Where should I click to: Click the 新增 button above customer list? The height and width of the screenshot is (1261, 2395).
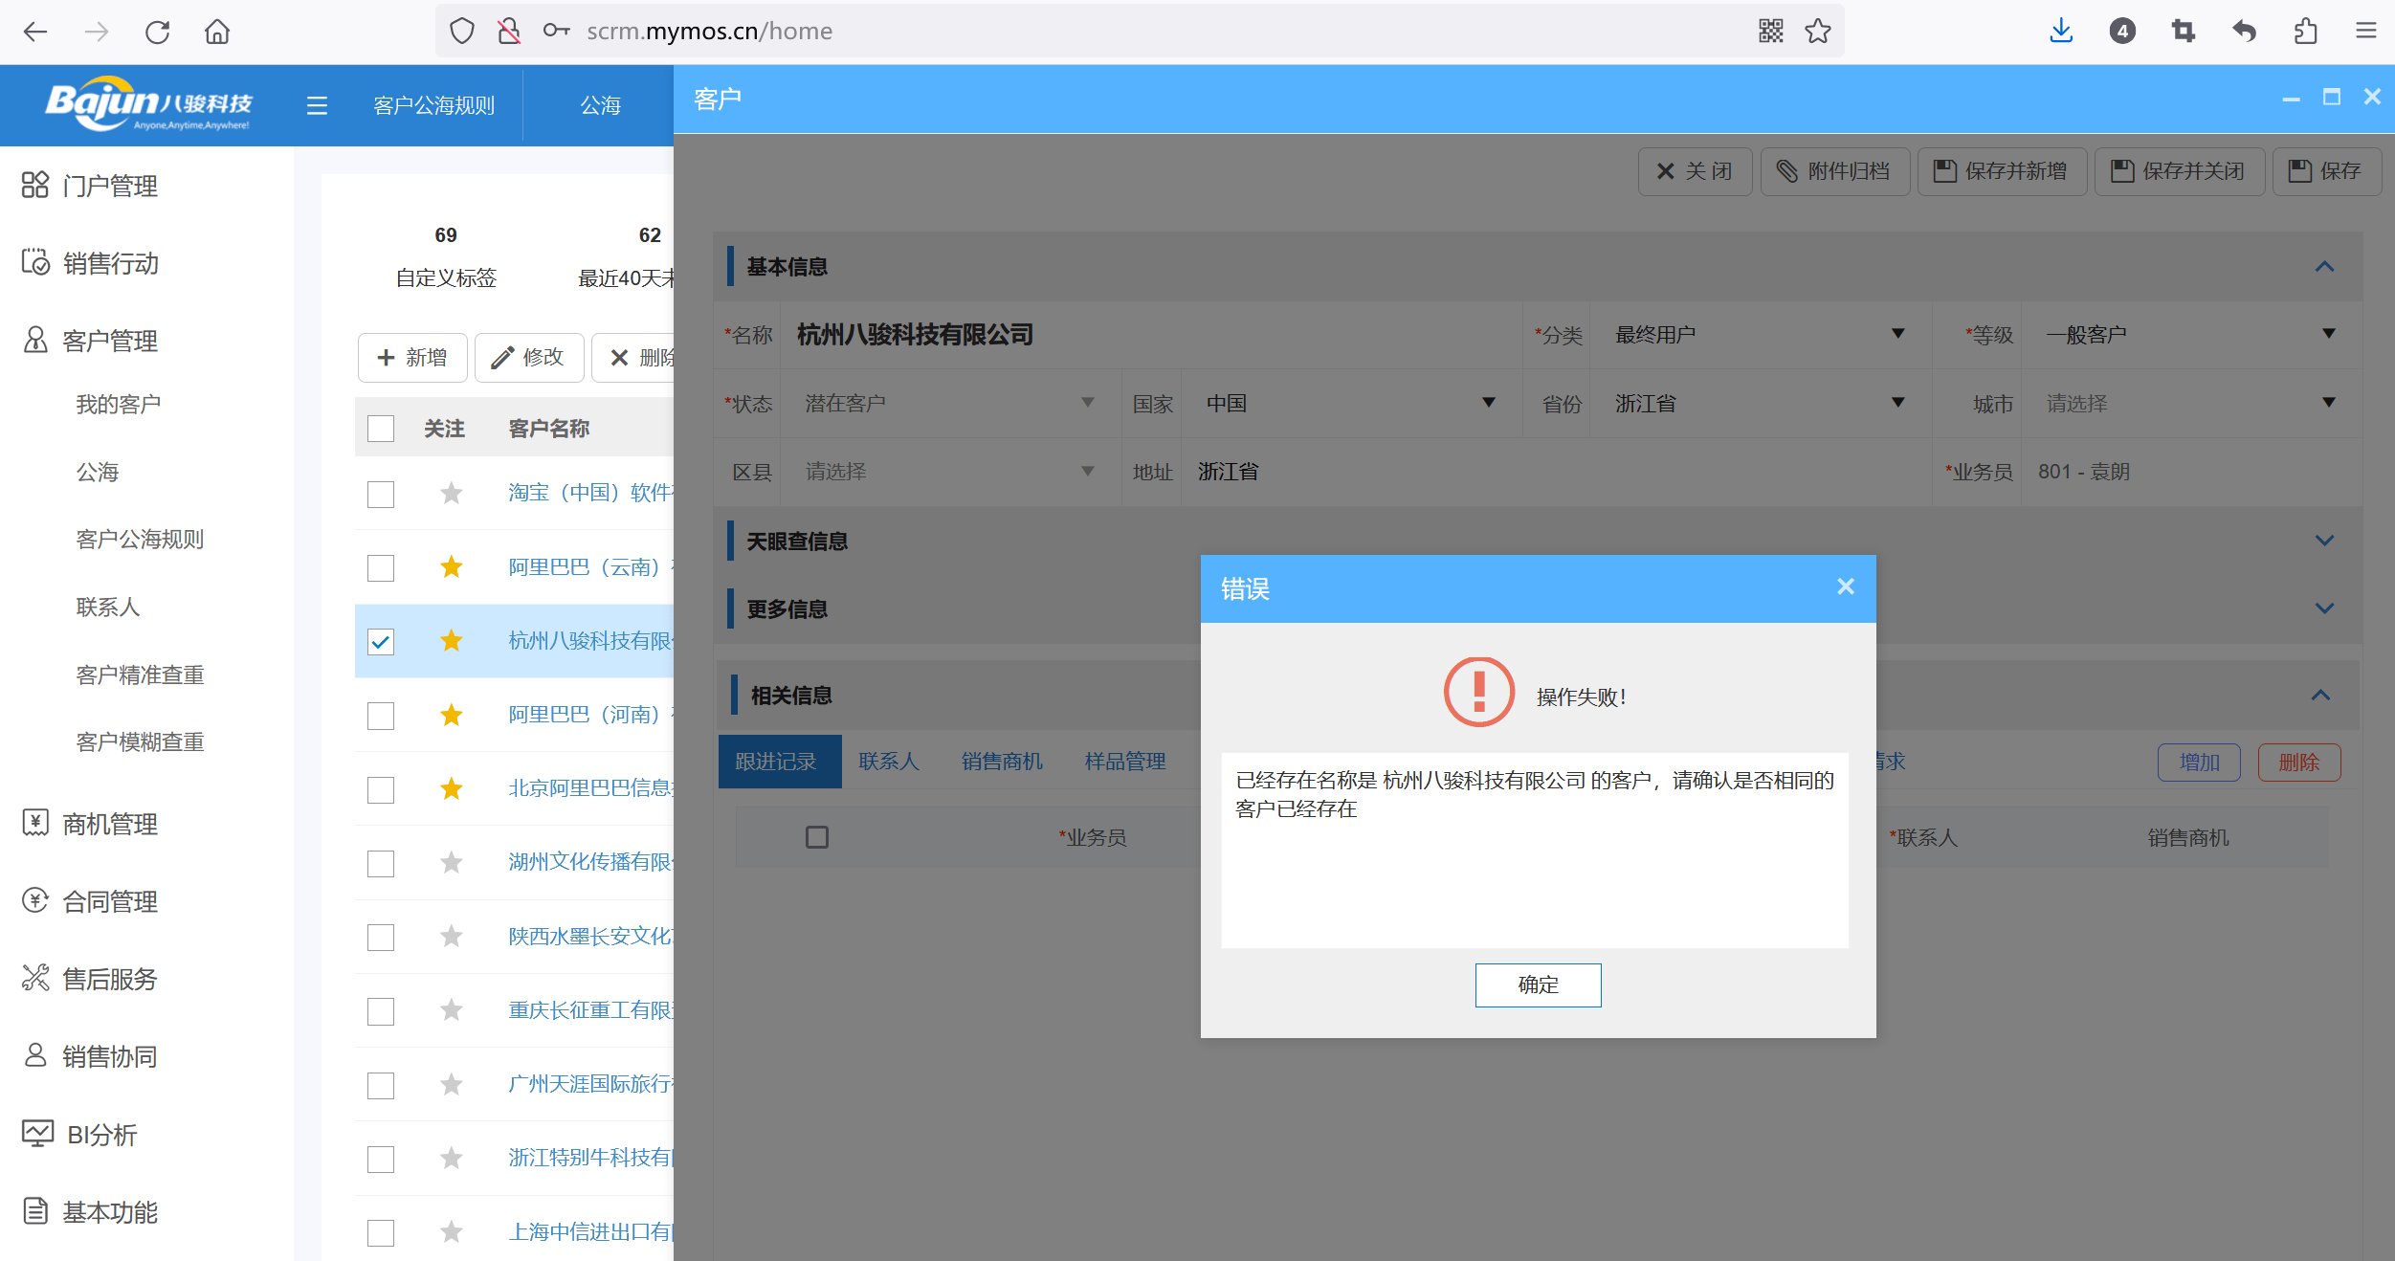[411, 357]
